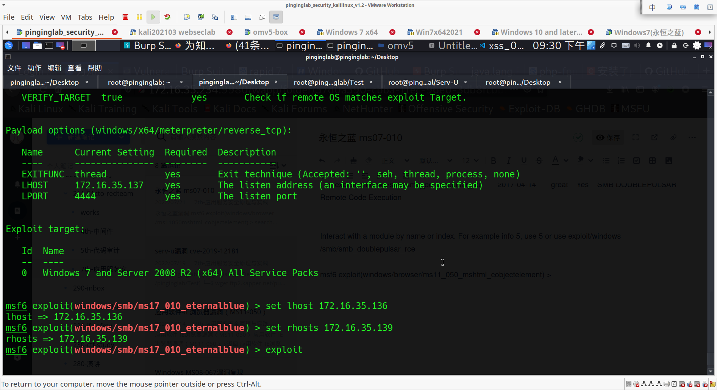Close the pinginglab_security VM tab

[x=115, y=32]
